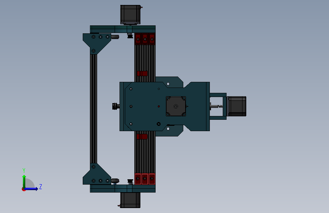The width and height of the screenshot is (329, 213).
Task: Click the blue Z axis of the triad
Action: pyautogui.click(x=31, y=189)
